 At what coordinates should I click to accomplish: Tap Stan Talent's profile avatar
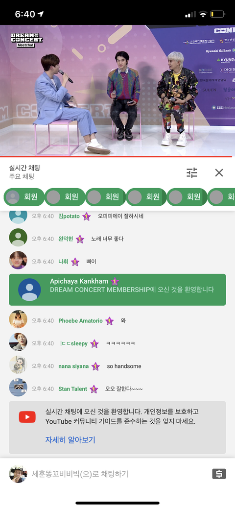[x=18, y=388]
